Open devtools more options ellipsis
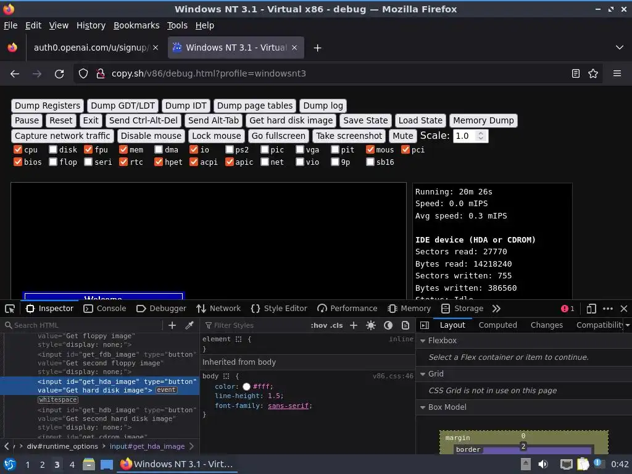Viewport: 632px width, 474px height. [x=608, y=309]
